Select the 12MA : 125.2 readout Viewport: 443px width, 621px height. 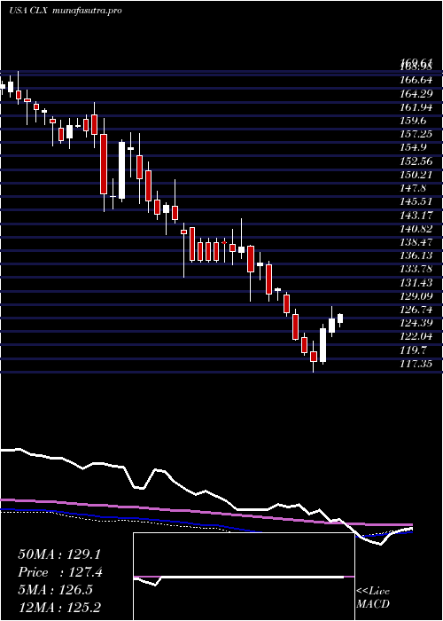tap(59, 608)
